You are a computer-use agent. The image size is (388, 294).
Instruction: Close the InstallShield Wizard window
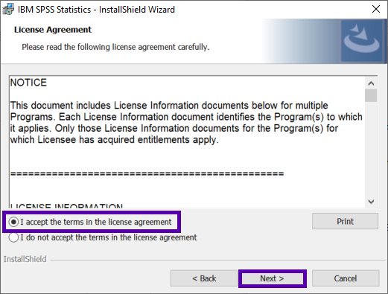tap(376, 9)
